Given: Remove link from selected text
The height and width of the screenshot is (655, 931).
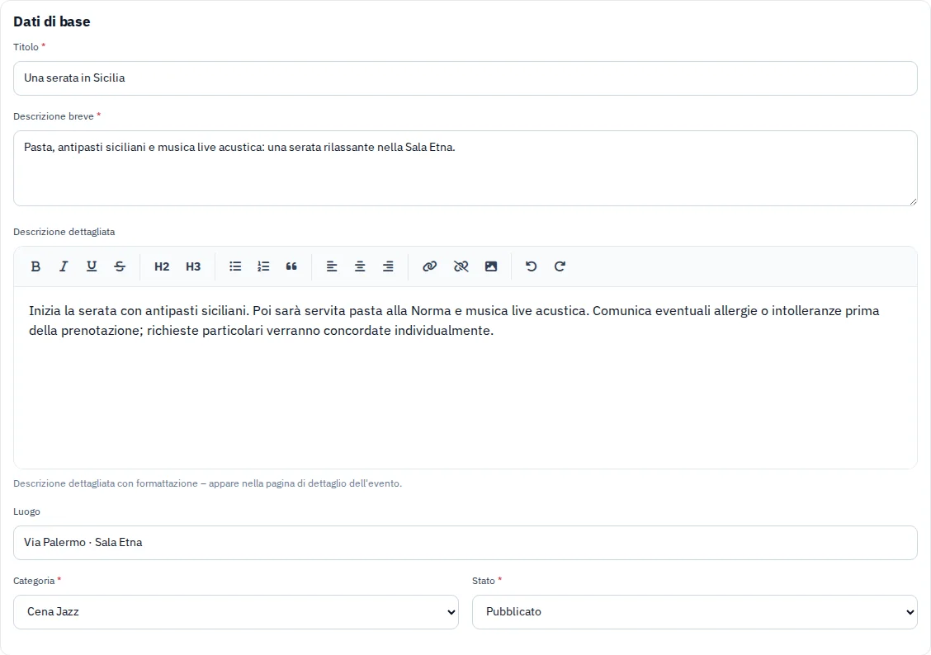Looking at the screenshot, I should coord(461,266).
